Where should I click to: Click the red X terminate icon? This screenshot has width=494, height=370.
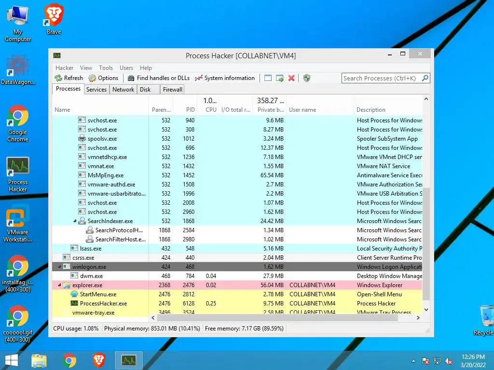(x=291, y=78)
